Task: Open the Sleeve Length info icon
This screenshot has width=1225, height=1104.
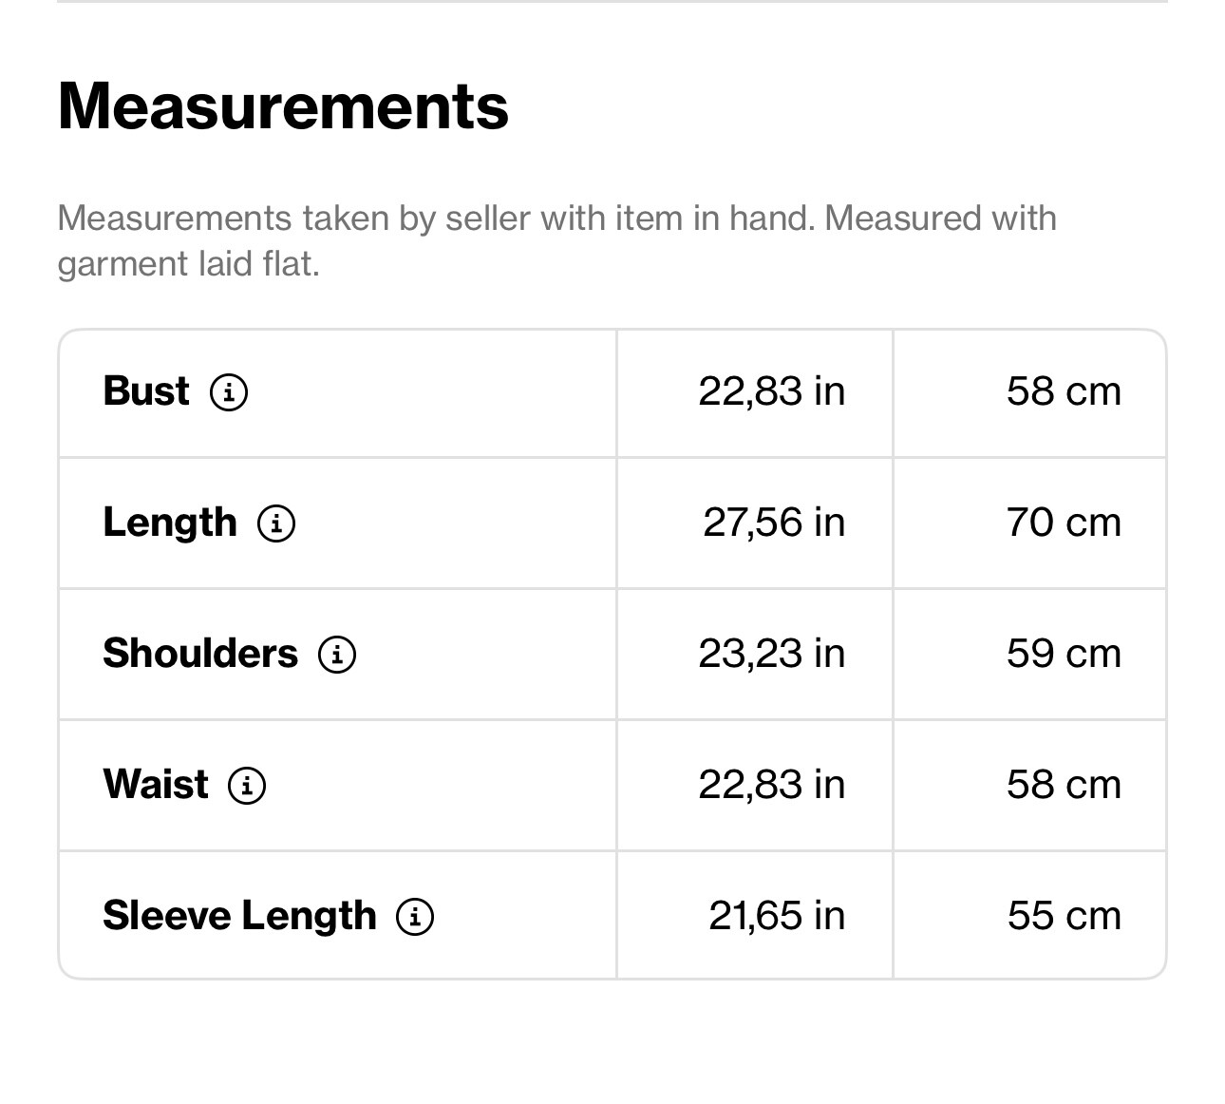Action: click(x=415, y=916)
